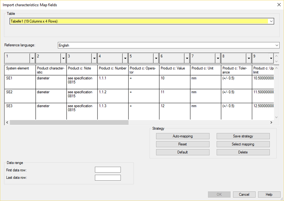
Task: Click the 'Product c: Operator' header cell
Action: point(144,70)
